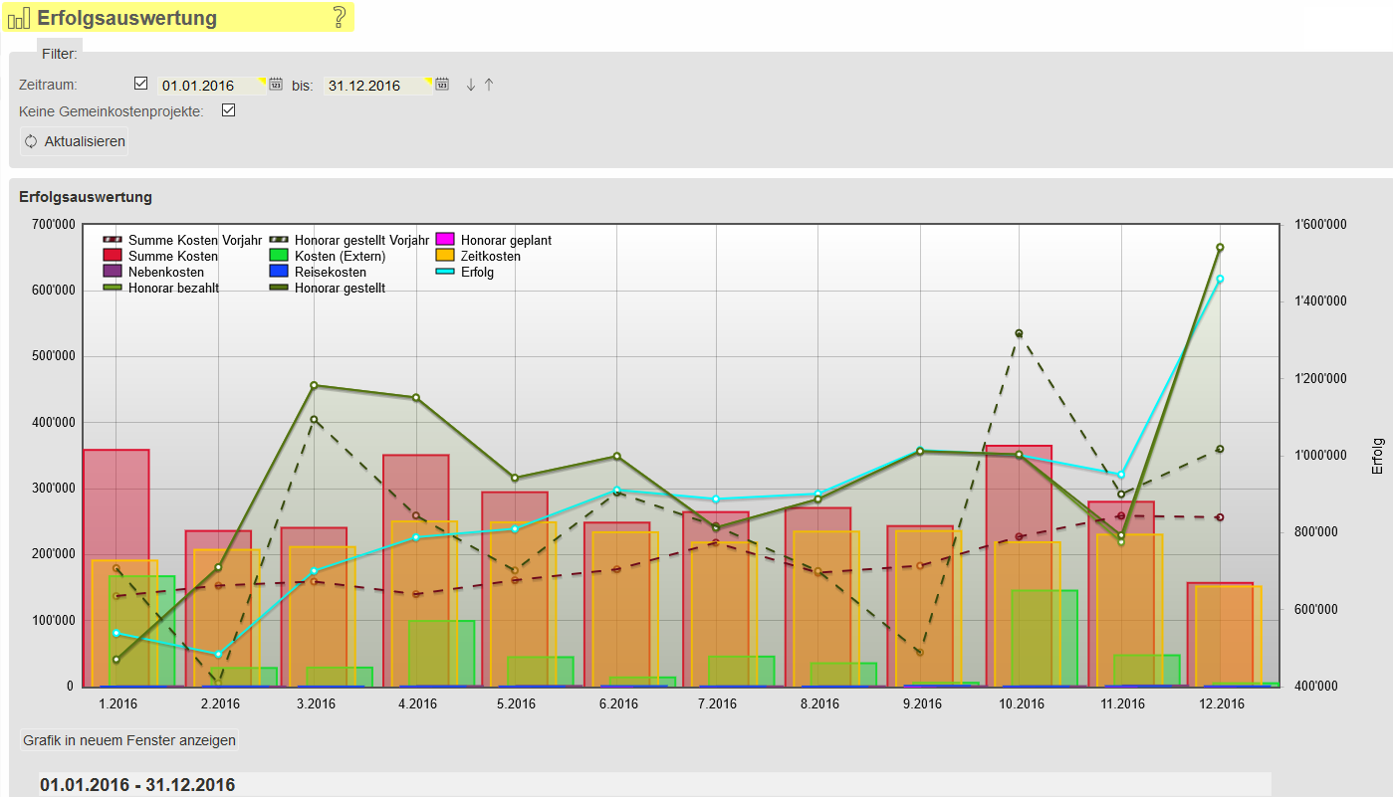Click the Honorar geplant magenta legend swatch
This screenshot has height=797, width=1393.
pyautogui.click(x=445, y=240)
